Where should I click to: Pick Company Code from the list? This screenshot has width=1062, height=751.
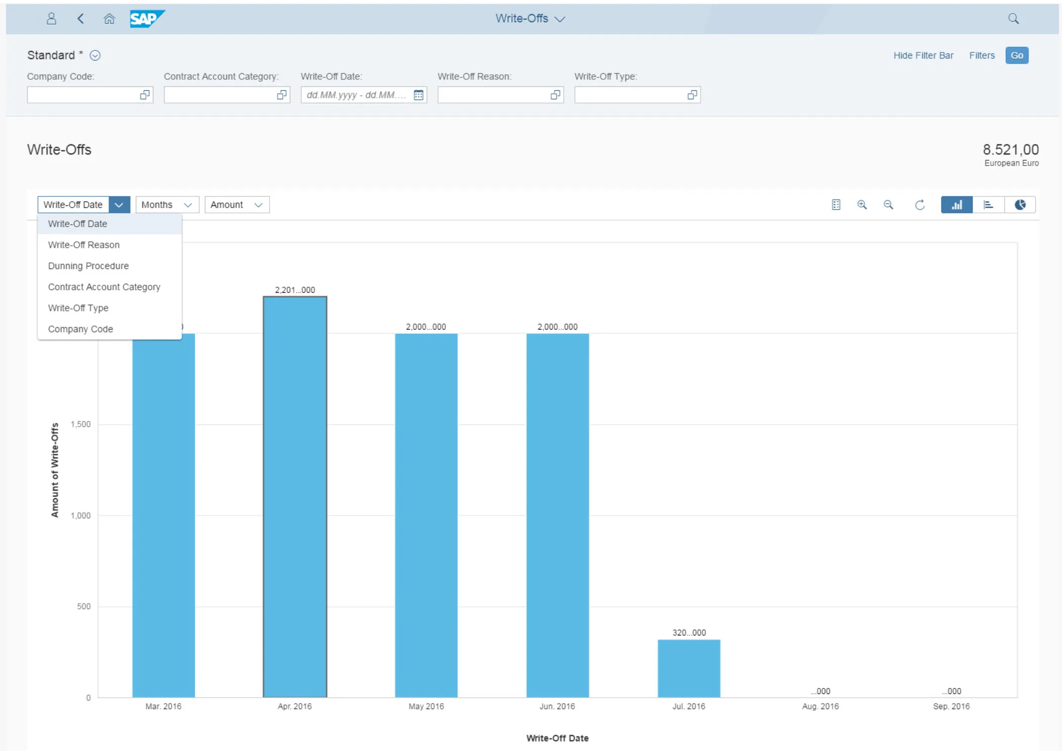110,329
